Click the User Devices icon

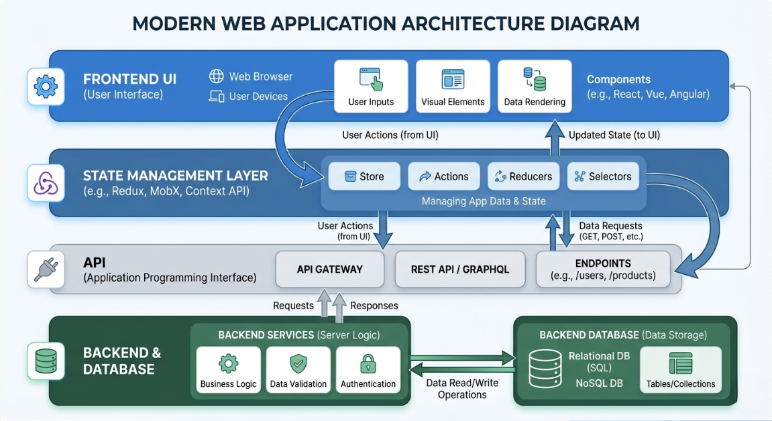[x=217, y=97]
